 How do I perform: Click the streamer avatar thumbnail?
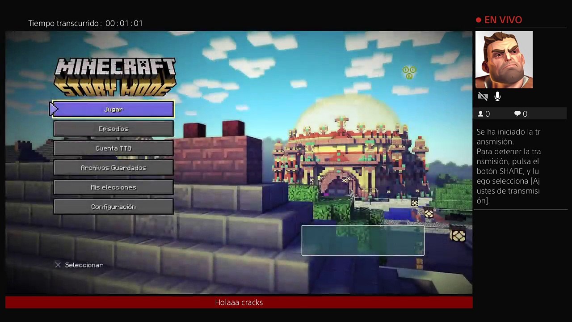point(504,59)
